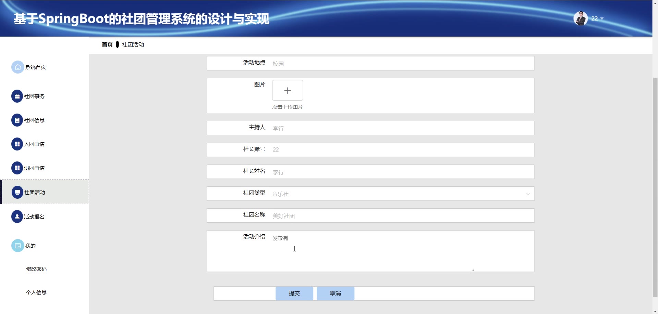Click the 基于SpringBoot的社团管理系统 header title
Screen dimensions: 658x314
(x=142, y=19)
